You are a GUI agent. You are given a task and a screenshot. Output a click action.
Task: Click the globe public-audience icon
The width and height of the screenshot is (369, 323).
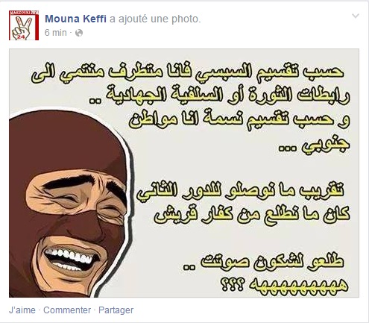[x=79, y=33]
